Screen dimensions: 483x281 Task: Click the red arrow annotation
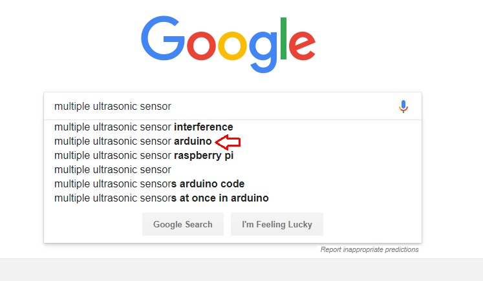pyautogui.click(x=228, y=141)
